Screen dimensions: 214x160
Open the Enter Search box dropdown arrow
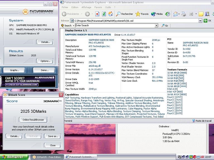pos(156,26)
